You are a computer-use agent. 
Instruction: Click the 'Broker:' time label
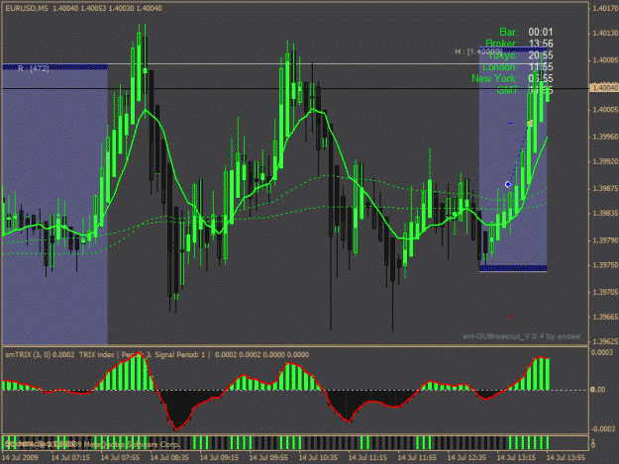pyautogui.click(x=501, y=44)
